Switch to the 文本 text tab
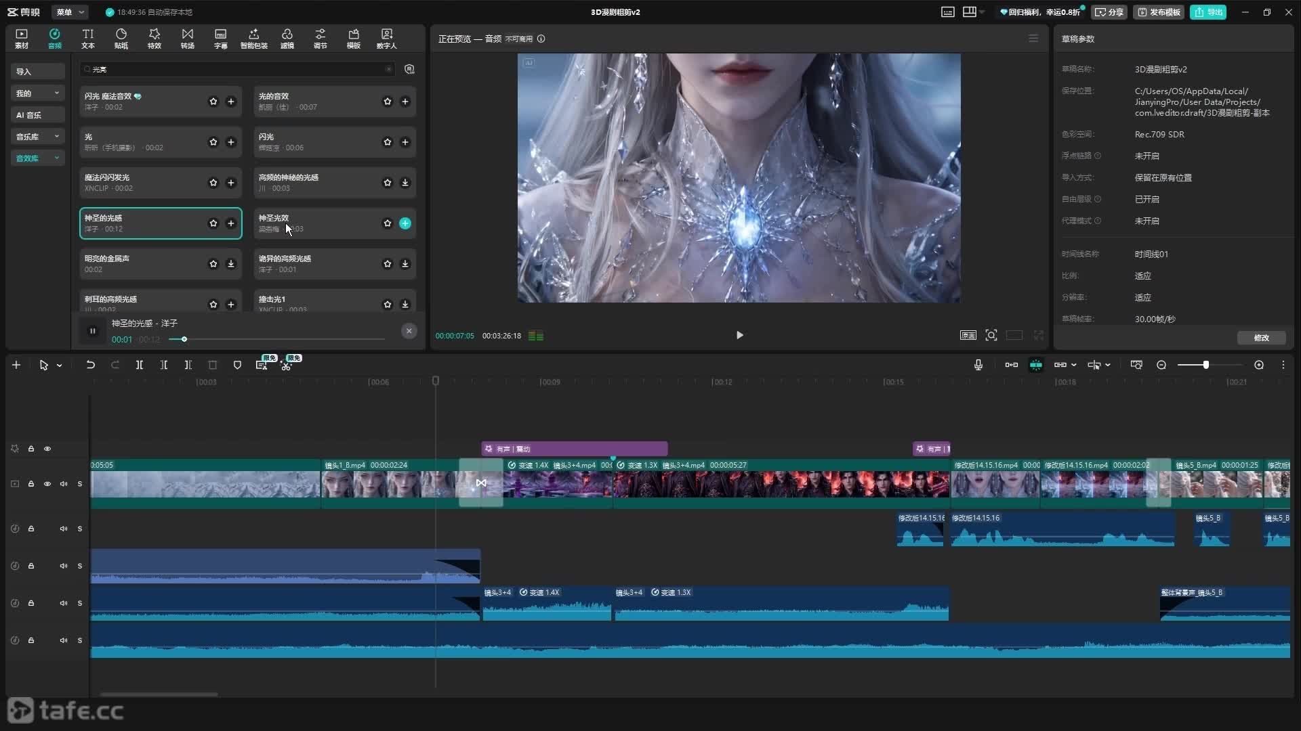Image resolution: width=1301 pixels, height=731 pixels. point(88,39)
